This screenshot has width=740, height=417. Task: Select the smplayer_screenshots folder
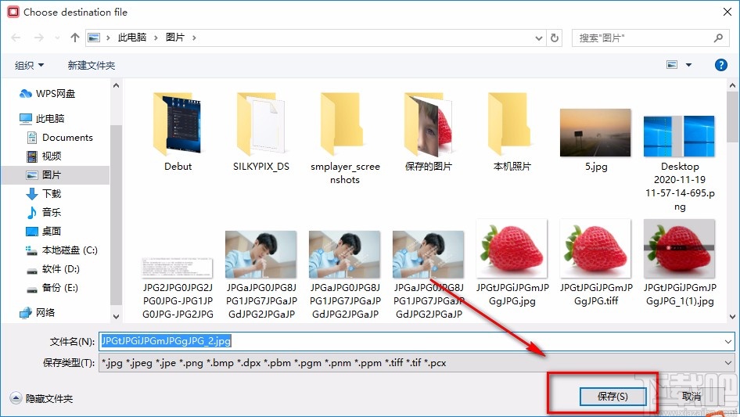click(x=345, y=138)
